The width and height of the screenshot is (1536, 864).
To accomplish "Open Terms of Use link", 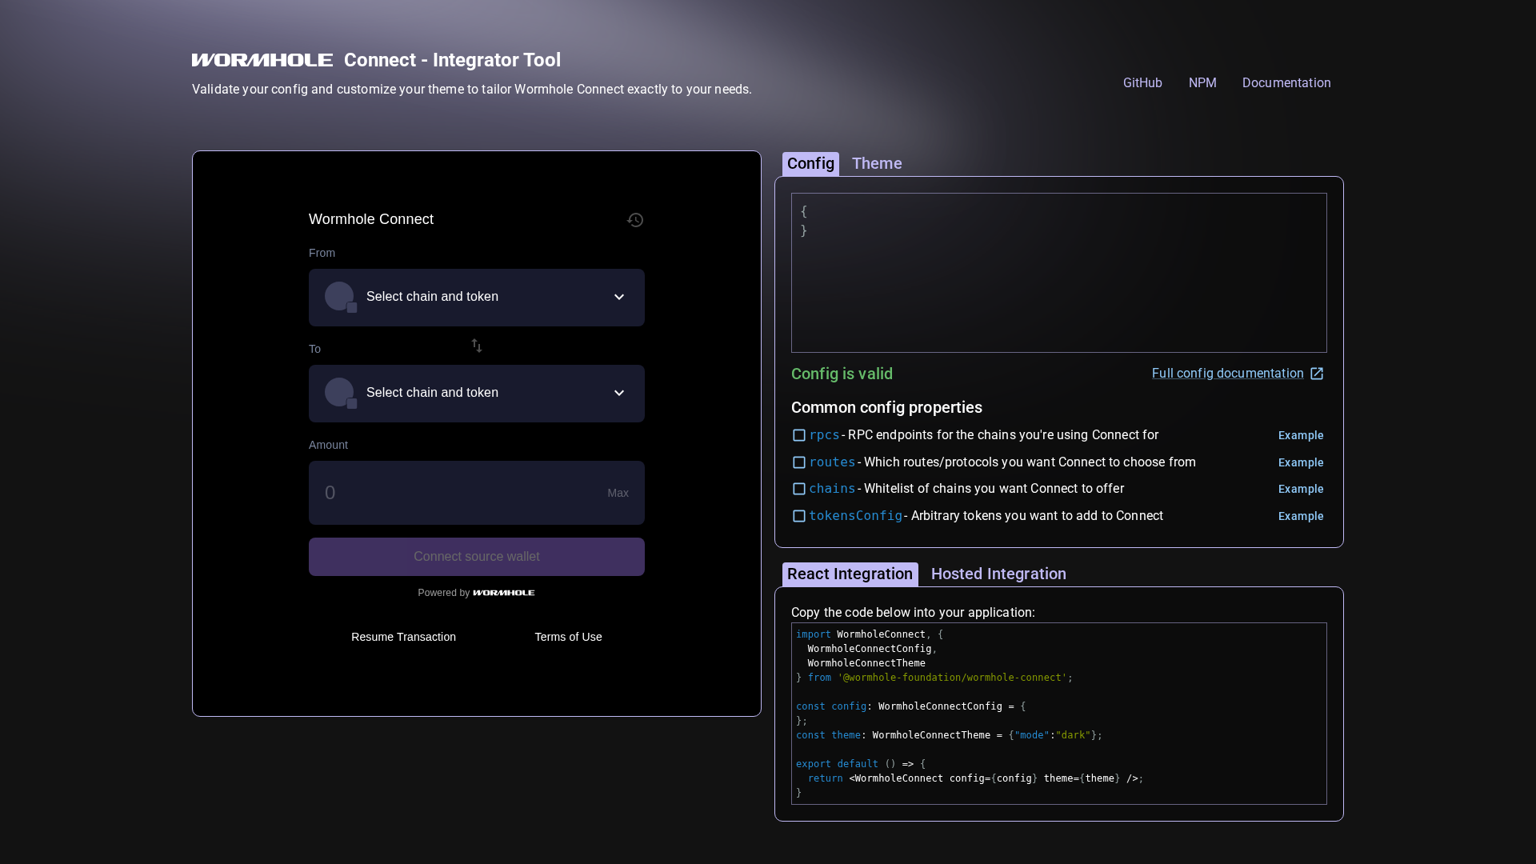I will click(568, 637).
